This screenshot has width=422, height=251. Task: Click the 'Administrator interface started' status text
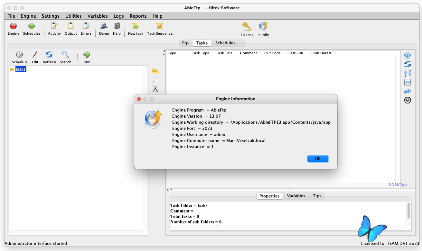click(36, 244)
